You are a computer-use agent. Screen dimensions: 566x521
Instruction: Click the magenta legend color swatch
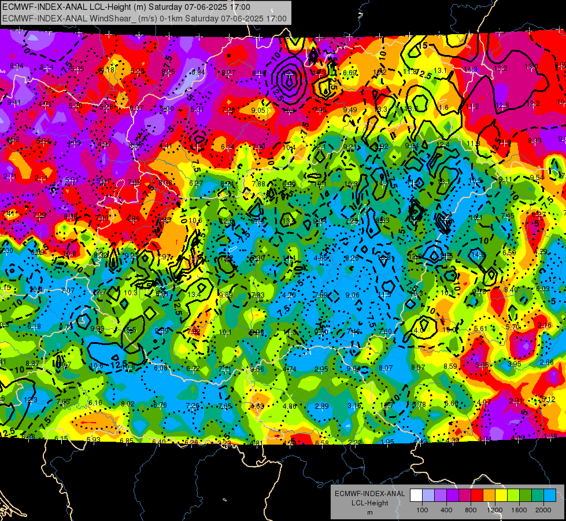(x=465, y=496)
